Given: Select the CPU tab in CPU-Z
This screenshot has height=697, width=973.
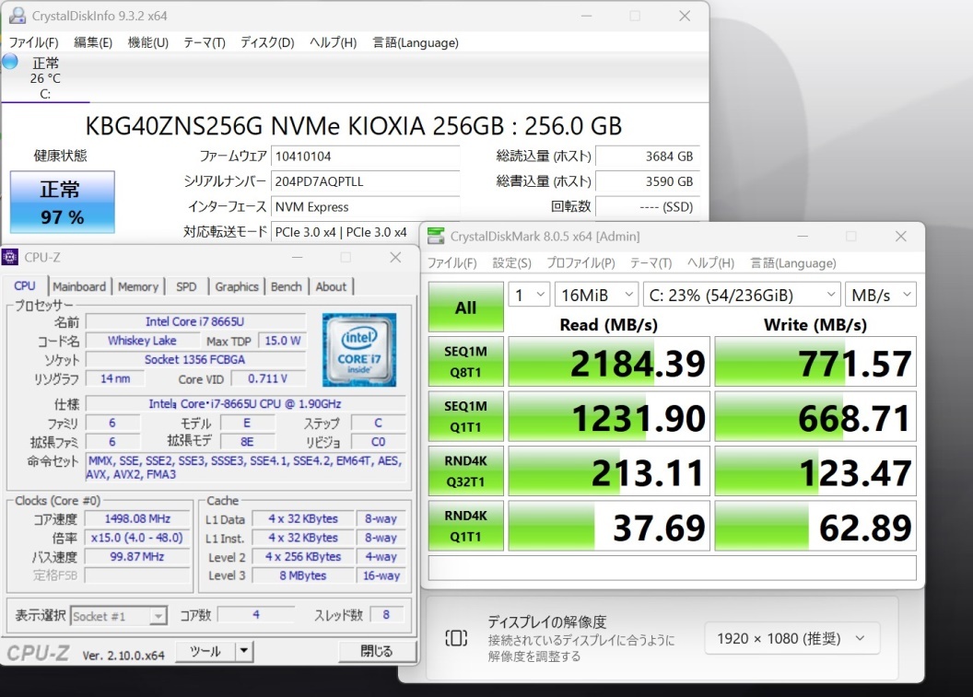Looking at the screenshot, I should coord(25,285).
